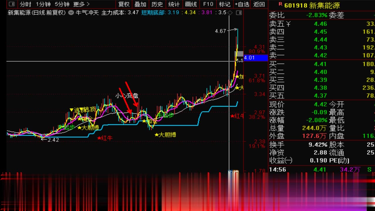Toggle the panel view icon right of indicator values
Screen dimensions: 375x211
[239, 13]
